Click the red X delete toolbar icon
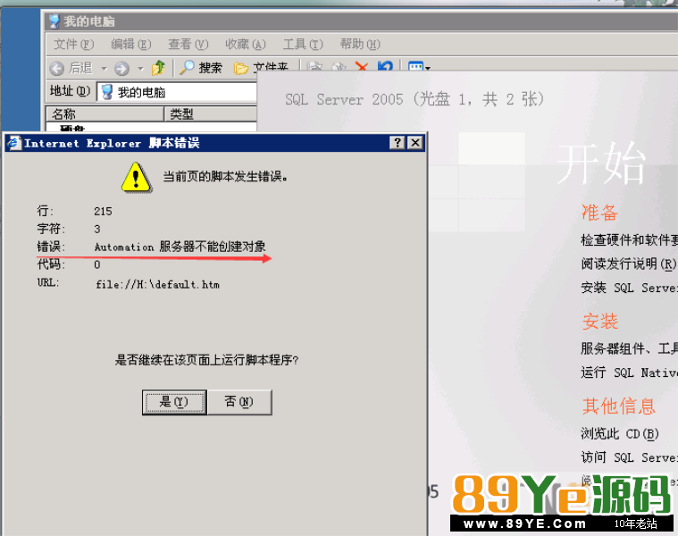The image size is (678, 536). 362,67
